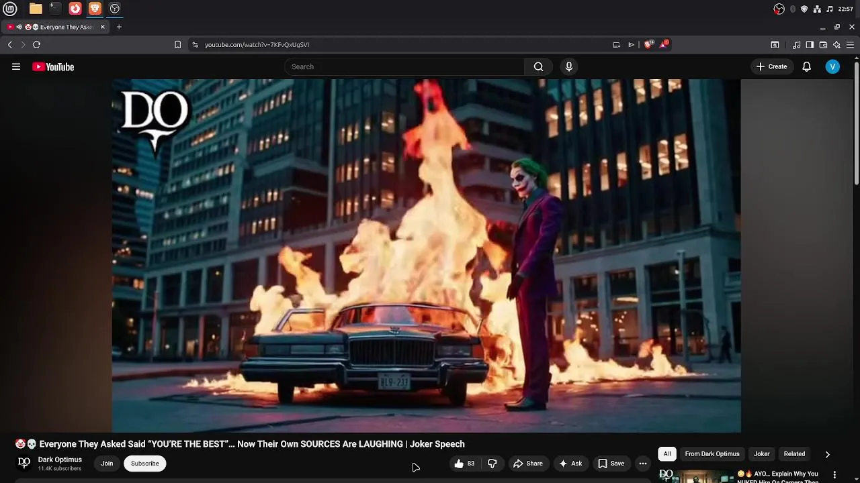Bookmark this page

[x=177, y=44]
